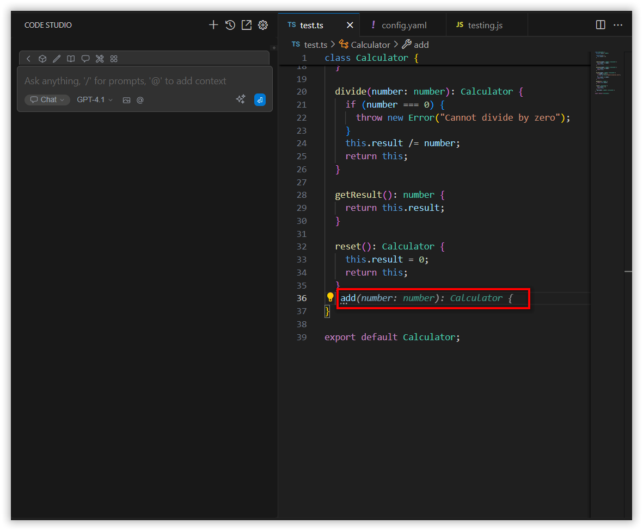Image resolution: width=643 pixels, height=531 pixels.
Task: Click the yellow lightbulb on line 36
Action: (x=330, y=297)
